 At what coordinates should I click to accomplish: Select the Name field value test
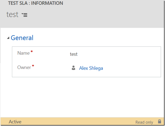click(x=74, y=54)
